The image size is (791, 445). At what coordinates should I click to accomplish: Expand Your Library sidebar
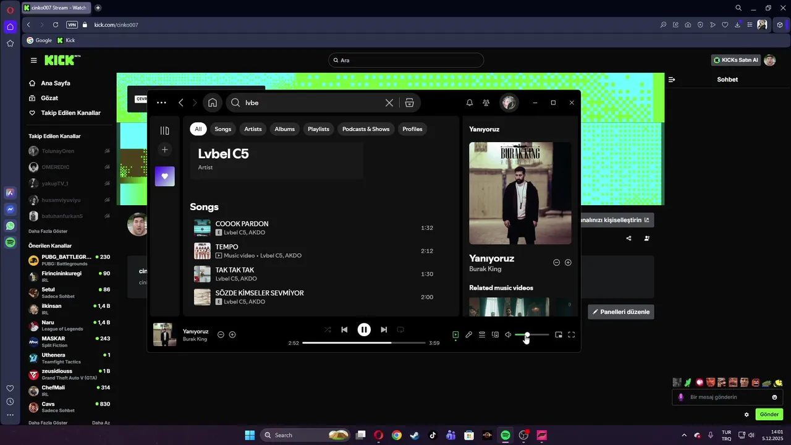164,130
